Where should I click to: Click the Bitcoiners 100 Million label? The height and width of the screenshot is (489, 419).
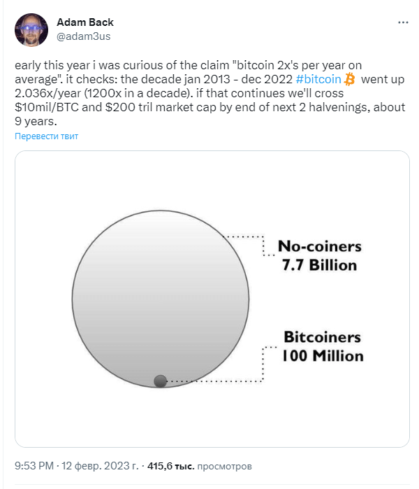point(323,346)
